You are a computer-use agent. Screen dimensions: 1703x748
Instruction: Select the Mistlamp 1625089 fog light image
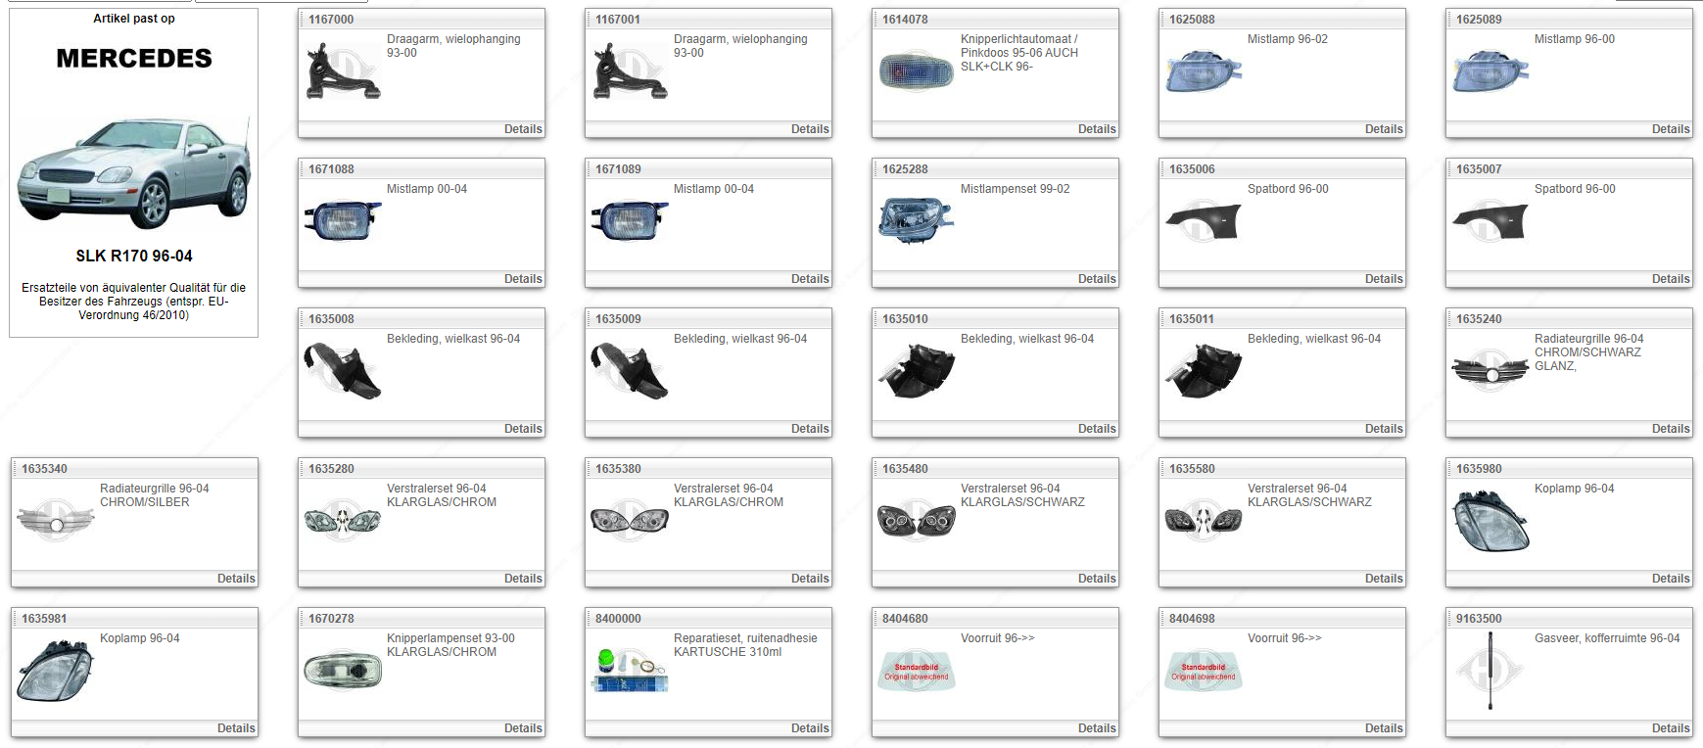pyautogui.click(x=1490, y=71)
